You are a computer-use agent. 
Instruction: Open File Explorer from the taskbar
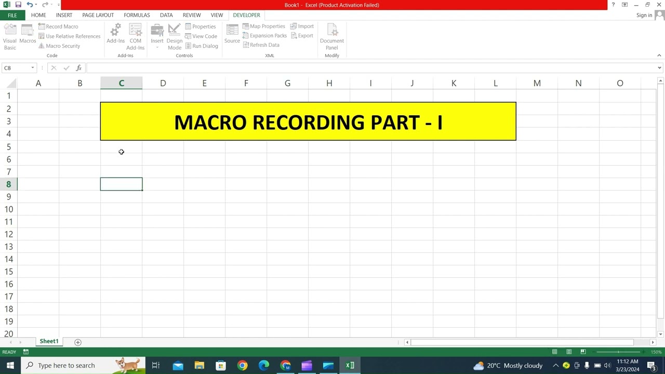coord(199,365)
